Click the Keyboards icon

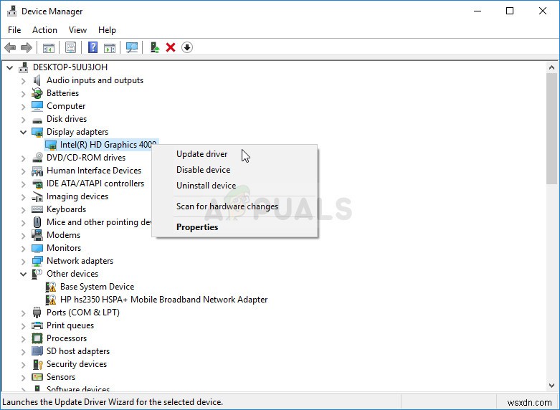coord(37,209)
